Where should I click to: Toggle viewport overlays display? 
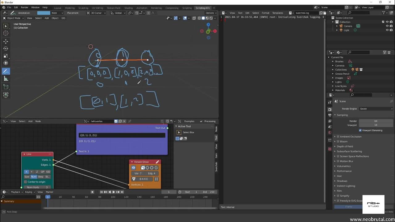coord(185,18)
